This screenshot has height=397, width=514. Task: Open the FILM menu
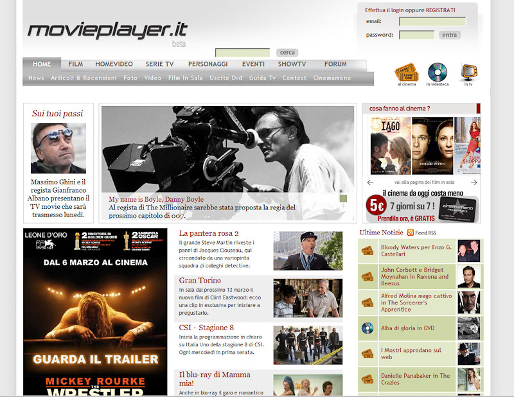pyautogui.click(x=75, y=64)
